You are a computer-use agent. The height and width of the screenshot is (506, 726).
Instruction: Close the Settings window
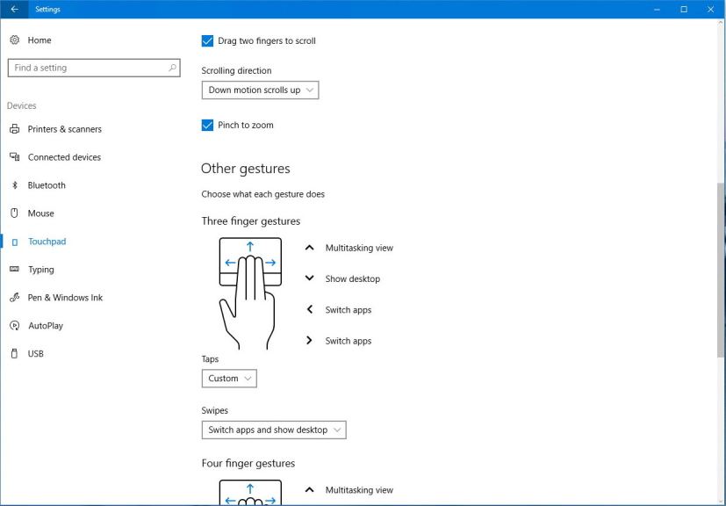pos(711,10)
